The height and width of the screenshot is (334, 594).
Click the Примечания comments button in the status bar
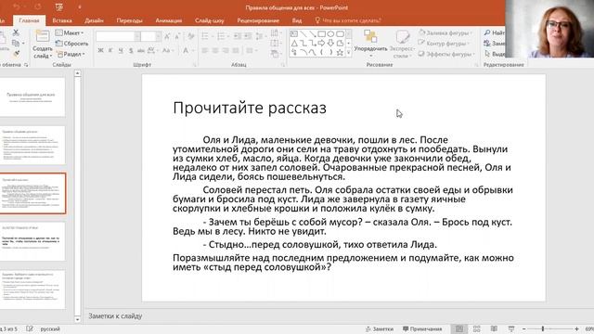point(422,329)
